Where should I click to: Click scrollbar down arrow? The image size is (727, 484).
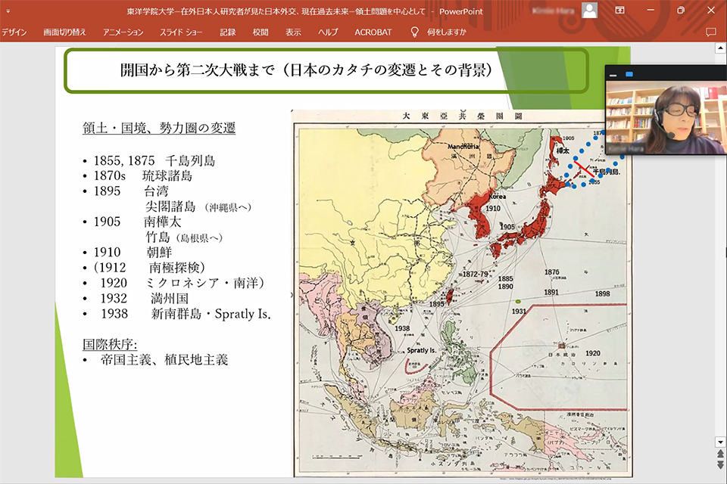click(720, 442)
